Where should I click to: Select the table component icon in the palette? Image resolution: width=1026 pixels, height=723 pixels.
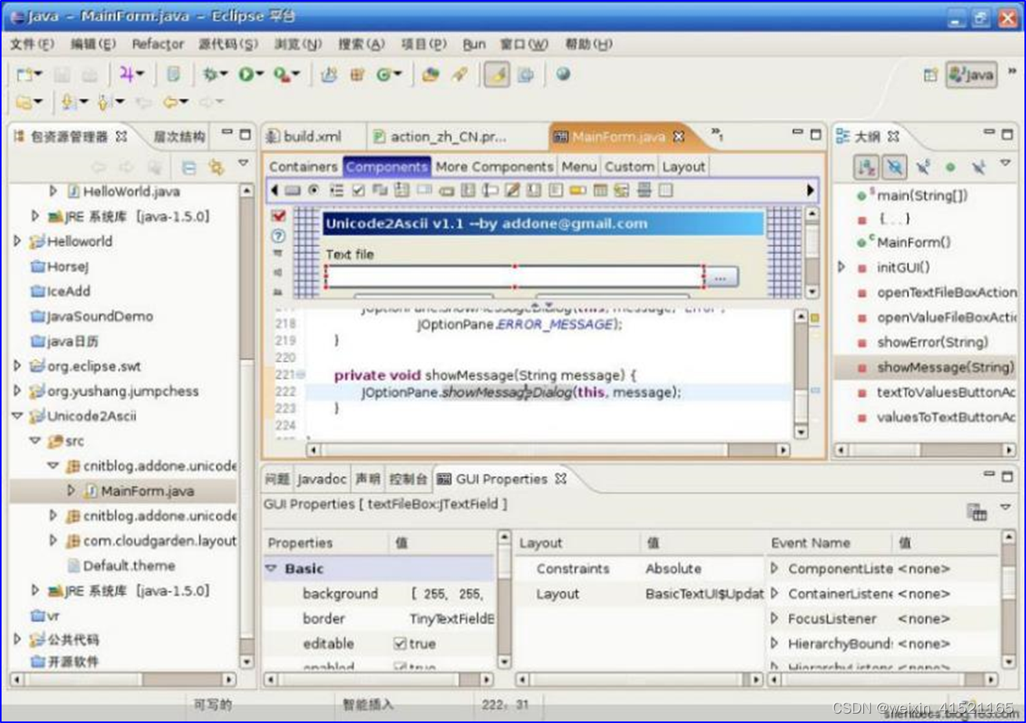point(600,190)
